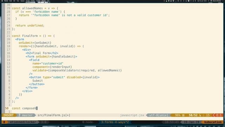
Task: Click composeValidators in the validate prop
Action: click(x=64, y=71)
